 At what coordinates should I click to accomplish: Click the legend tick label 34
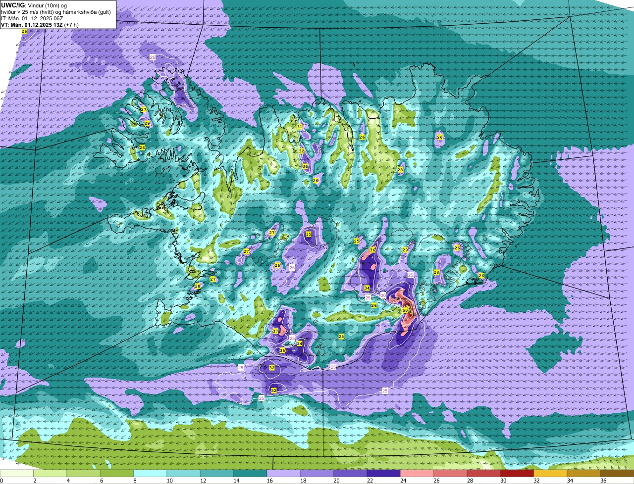570,481
